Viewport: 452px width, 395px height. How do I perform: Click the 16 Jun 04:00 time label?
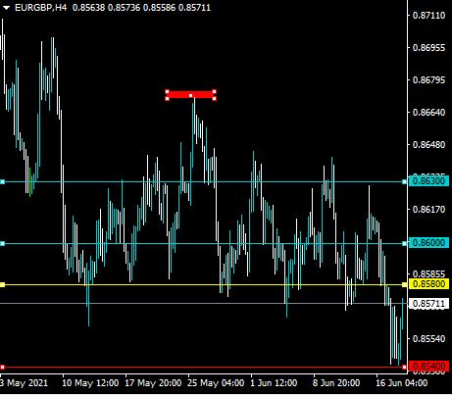pos(401,383)
